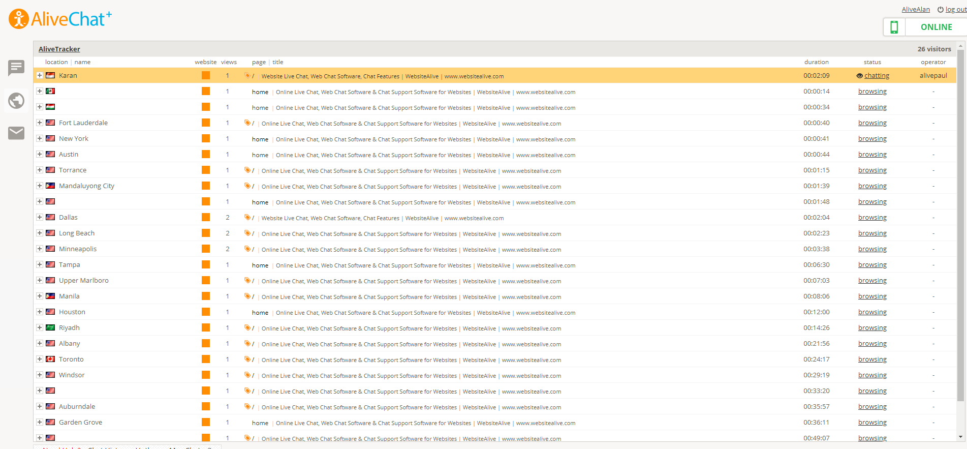Sort by the operator column header
This screenshot has height=449, width=967.
click(933, 62)
